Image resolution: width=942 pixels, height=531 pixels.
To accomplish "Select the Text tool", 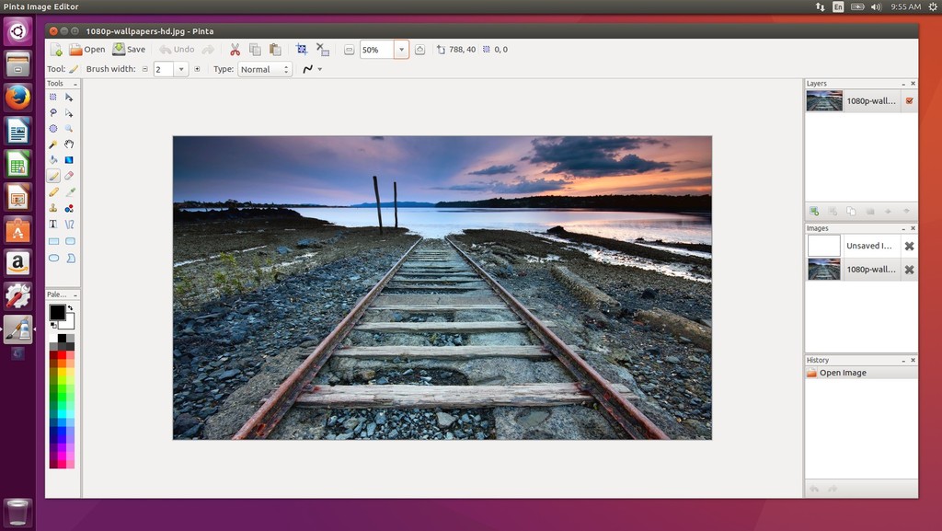I will (x=53, y=224).
